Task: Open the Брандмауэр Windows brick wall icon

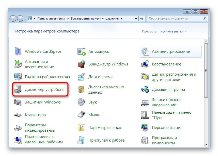Action: pos(82,64)
